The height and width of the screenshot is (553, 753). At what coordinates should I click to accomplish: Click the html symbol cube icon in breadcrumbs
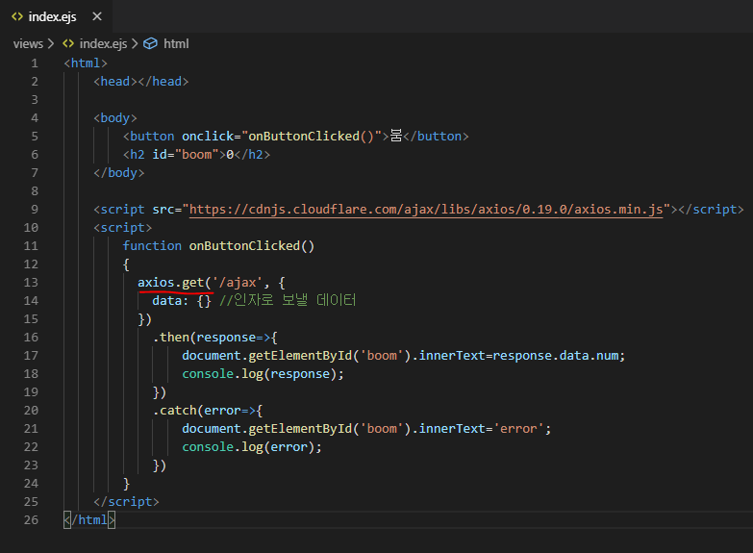[152, 43]
